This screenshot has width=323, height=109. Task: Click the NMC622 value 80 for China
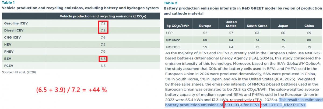[x=309, y=40]
